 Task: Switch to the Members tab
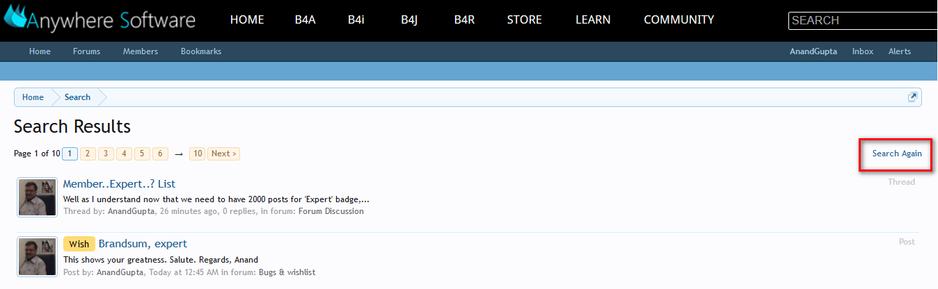(x=141, y=51)
